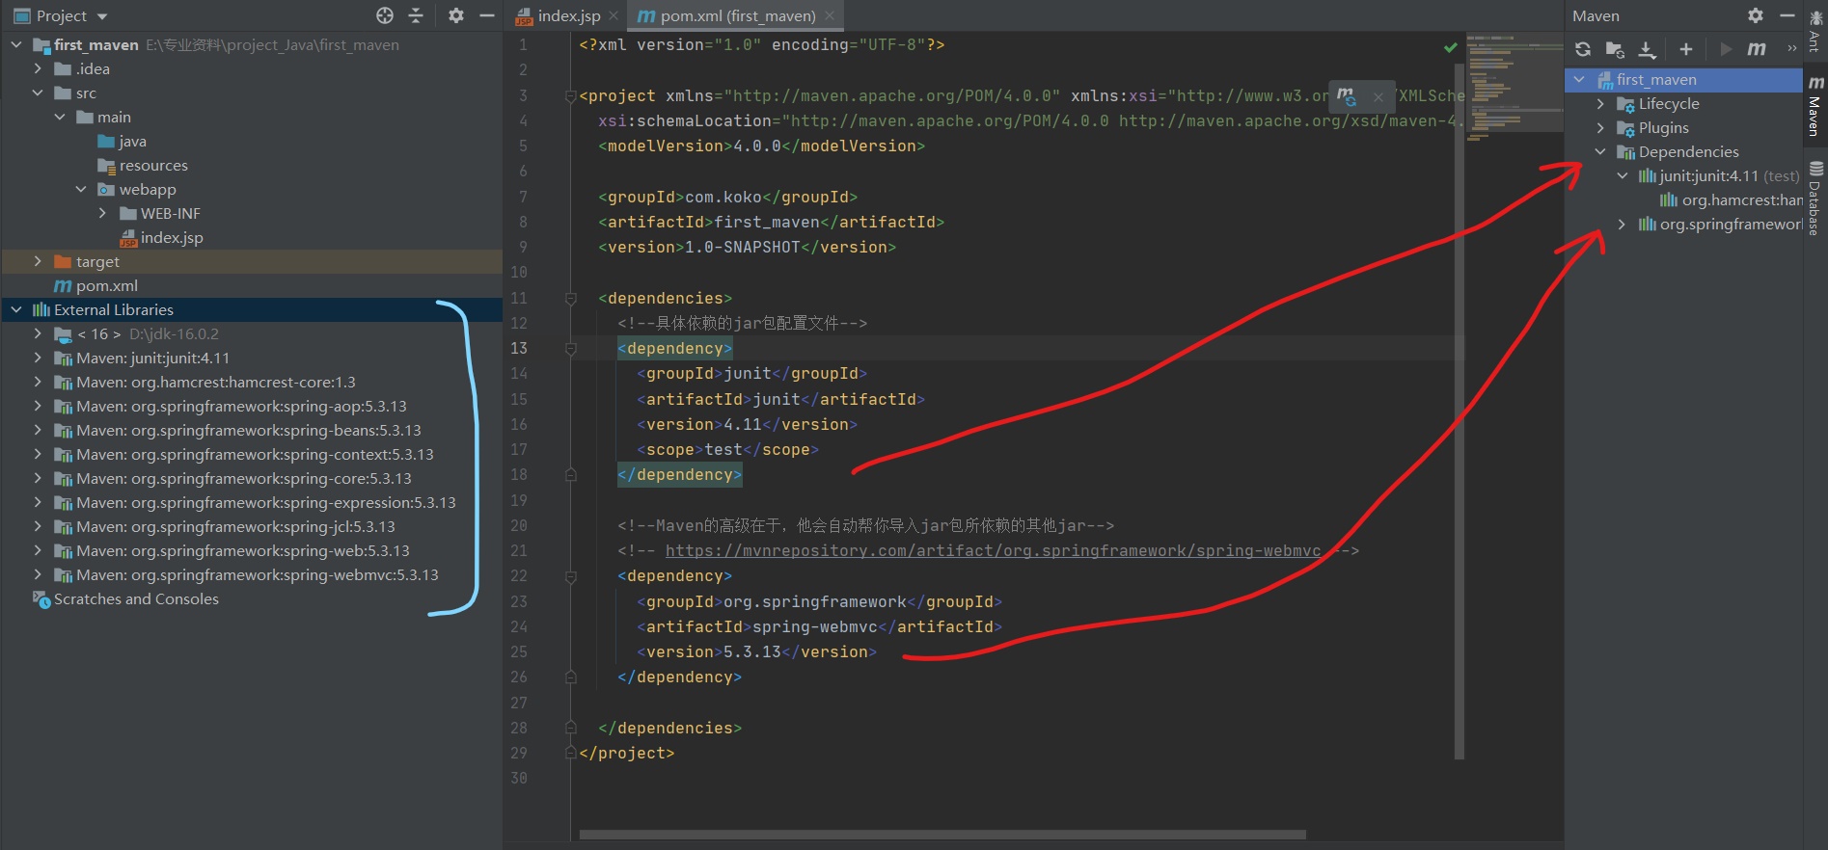Click green inspection checkmark in editor
1828x850 pixels.
tap(1450, 46)
